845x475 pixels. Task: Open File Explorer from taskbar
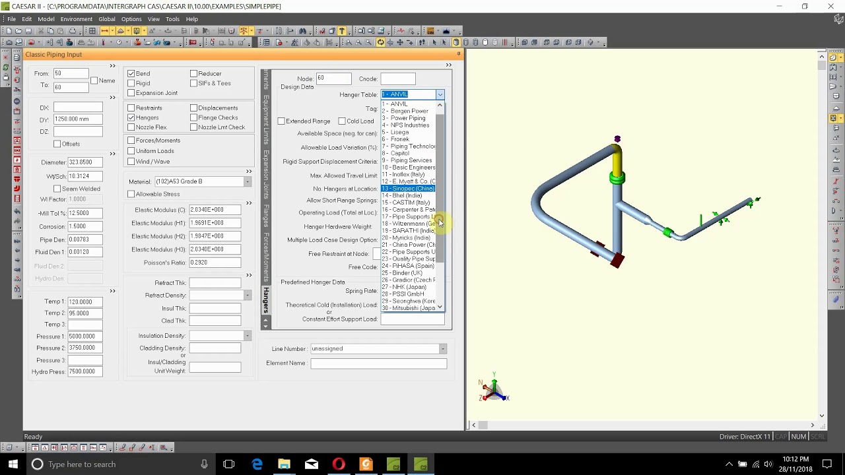pos(284,464)
